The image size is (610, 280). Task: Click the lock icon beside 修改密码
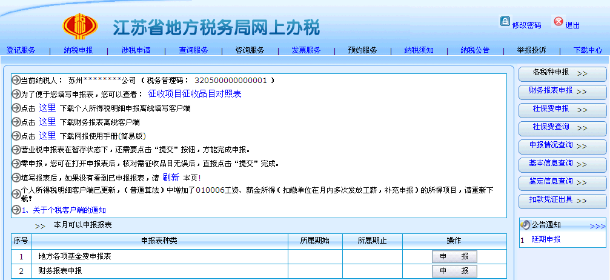click(x=505, y=21)
